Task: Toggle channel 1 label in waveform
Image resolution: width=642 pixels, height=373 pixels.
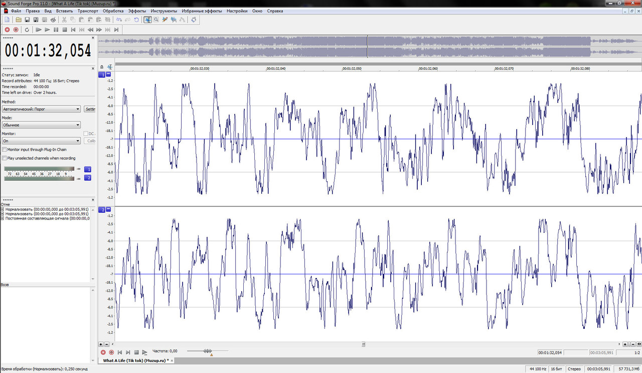Action: point(102,75)
